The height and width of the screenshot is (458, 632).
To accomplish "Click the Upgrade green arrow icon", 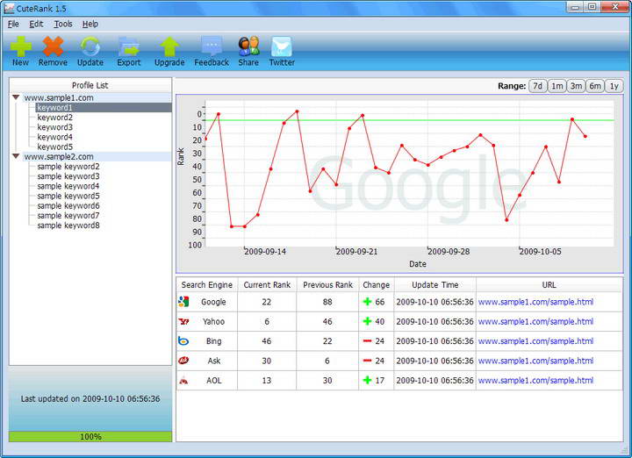I will click(169, 47).
